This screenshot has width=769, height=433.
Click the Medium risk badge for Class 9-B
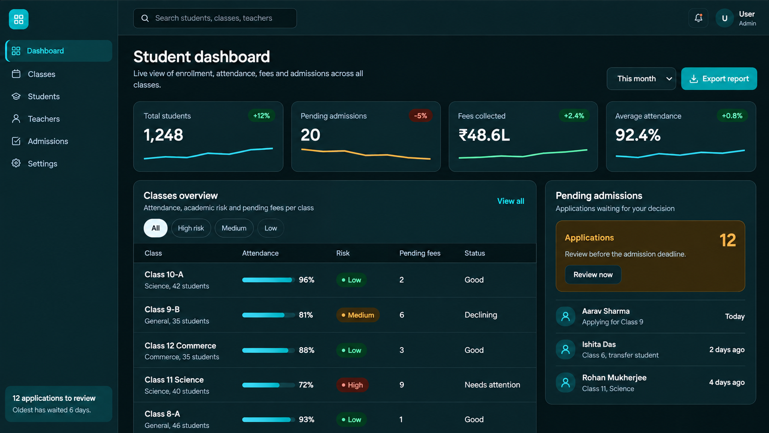click(358, 315)
